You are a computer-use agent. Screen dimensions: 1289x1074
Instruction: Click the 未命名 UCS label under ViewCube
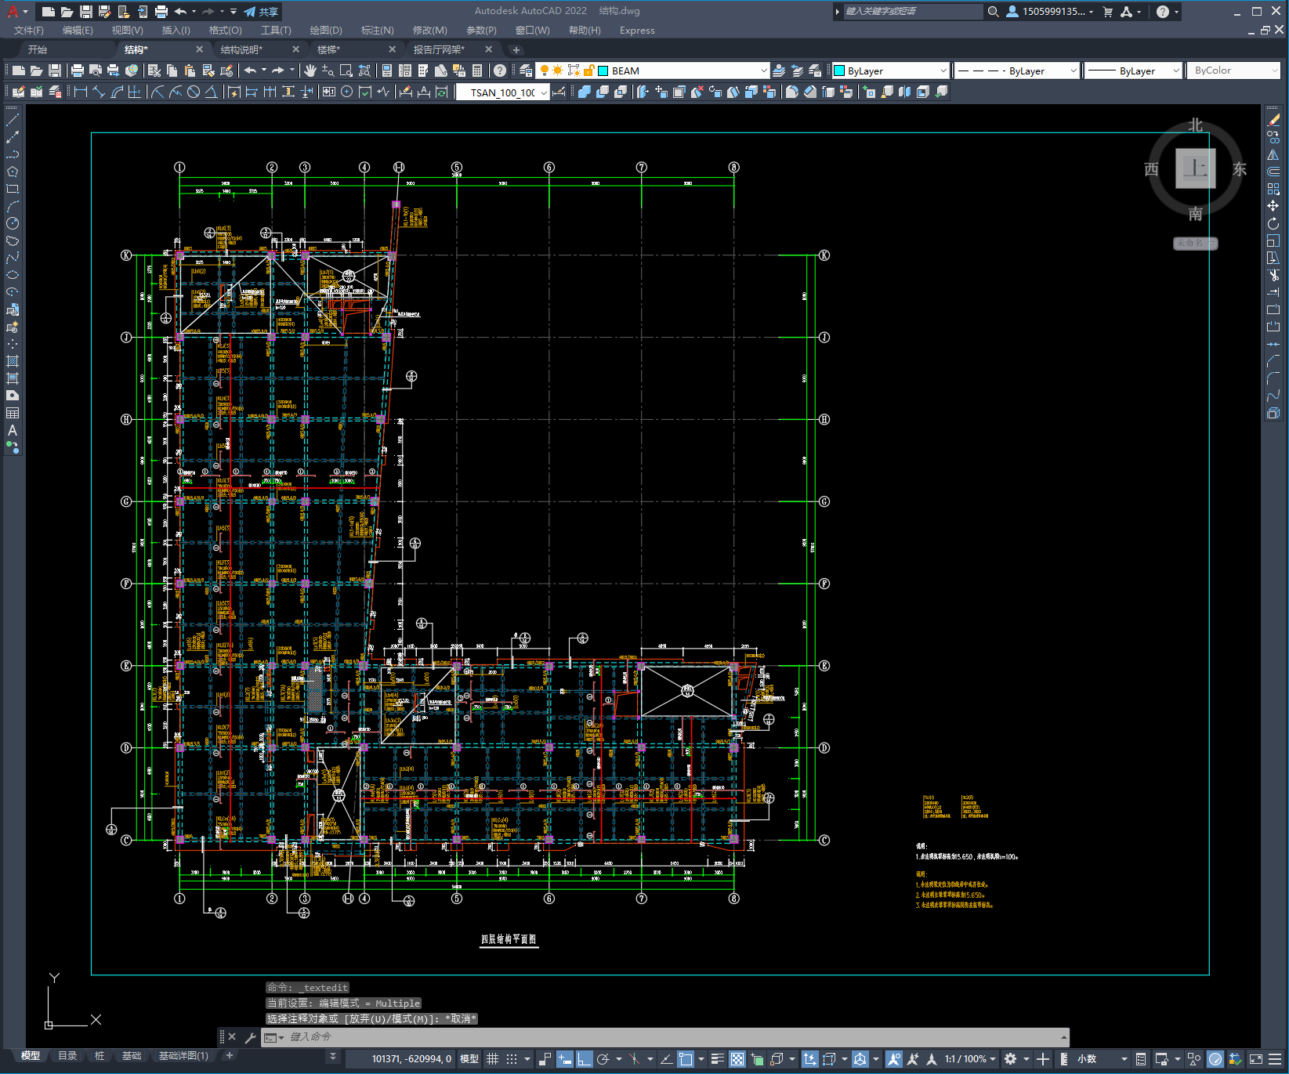(x=1195, y=243)
